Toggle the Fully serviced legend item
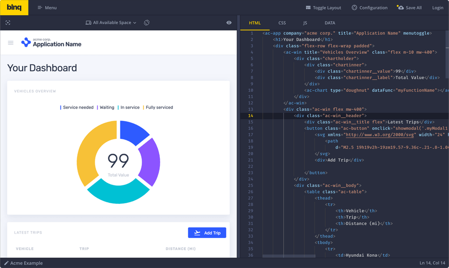Screen dimensions: 449x268 [x=158, y=108]
